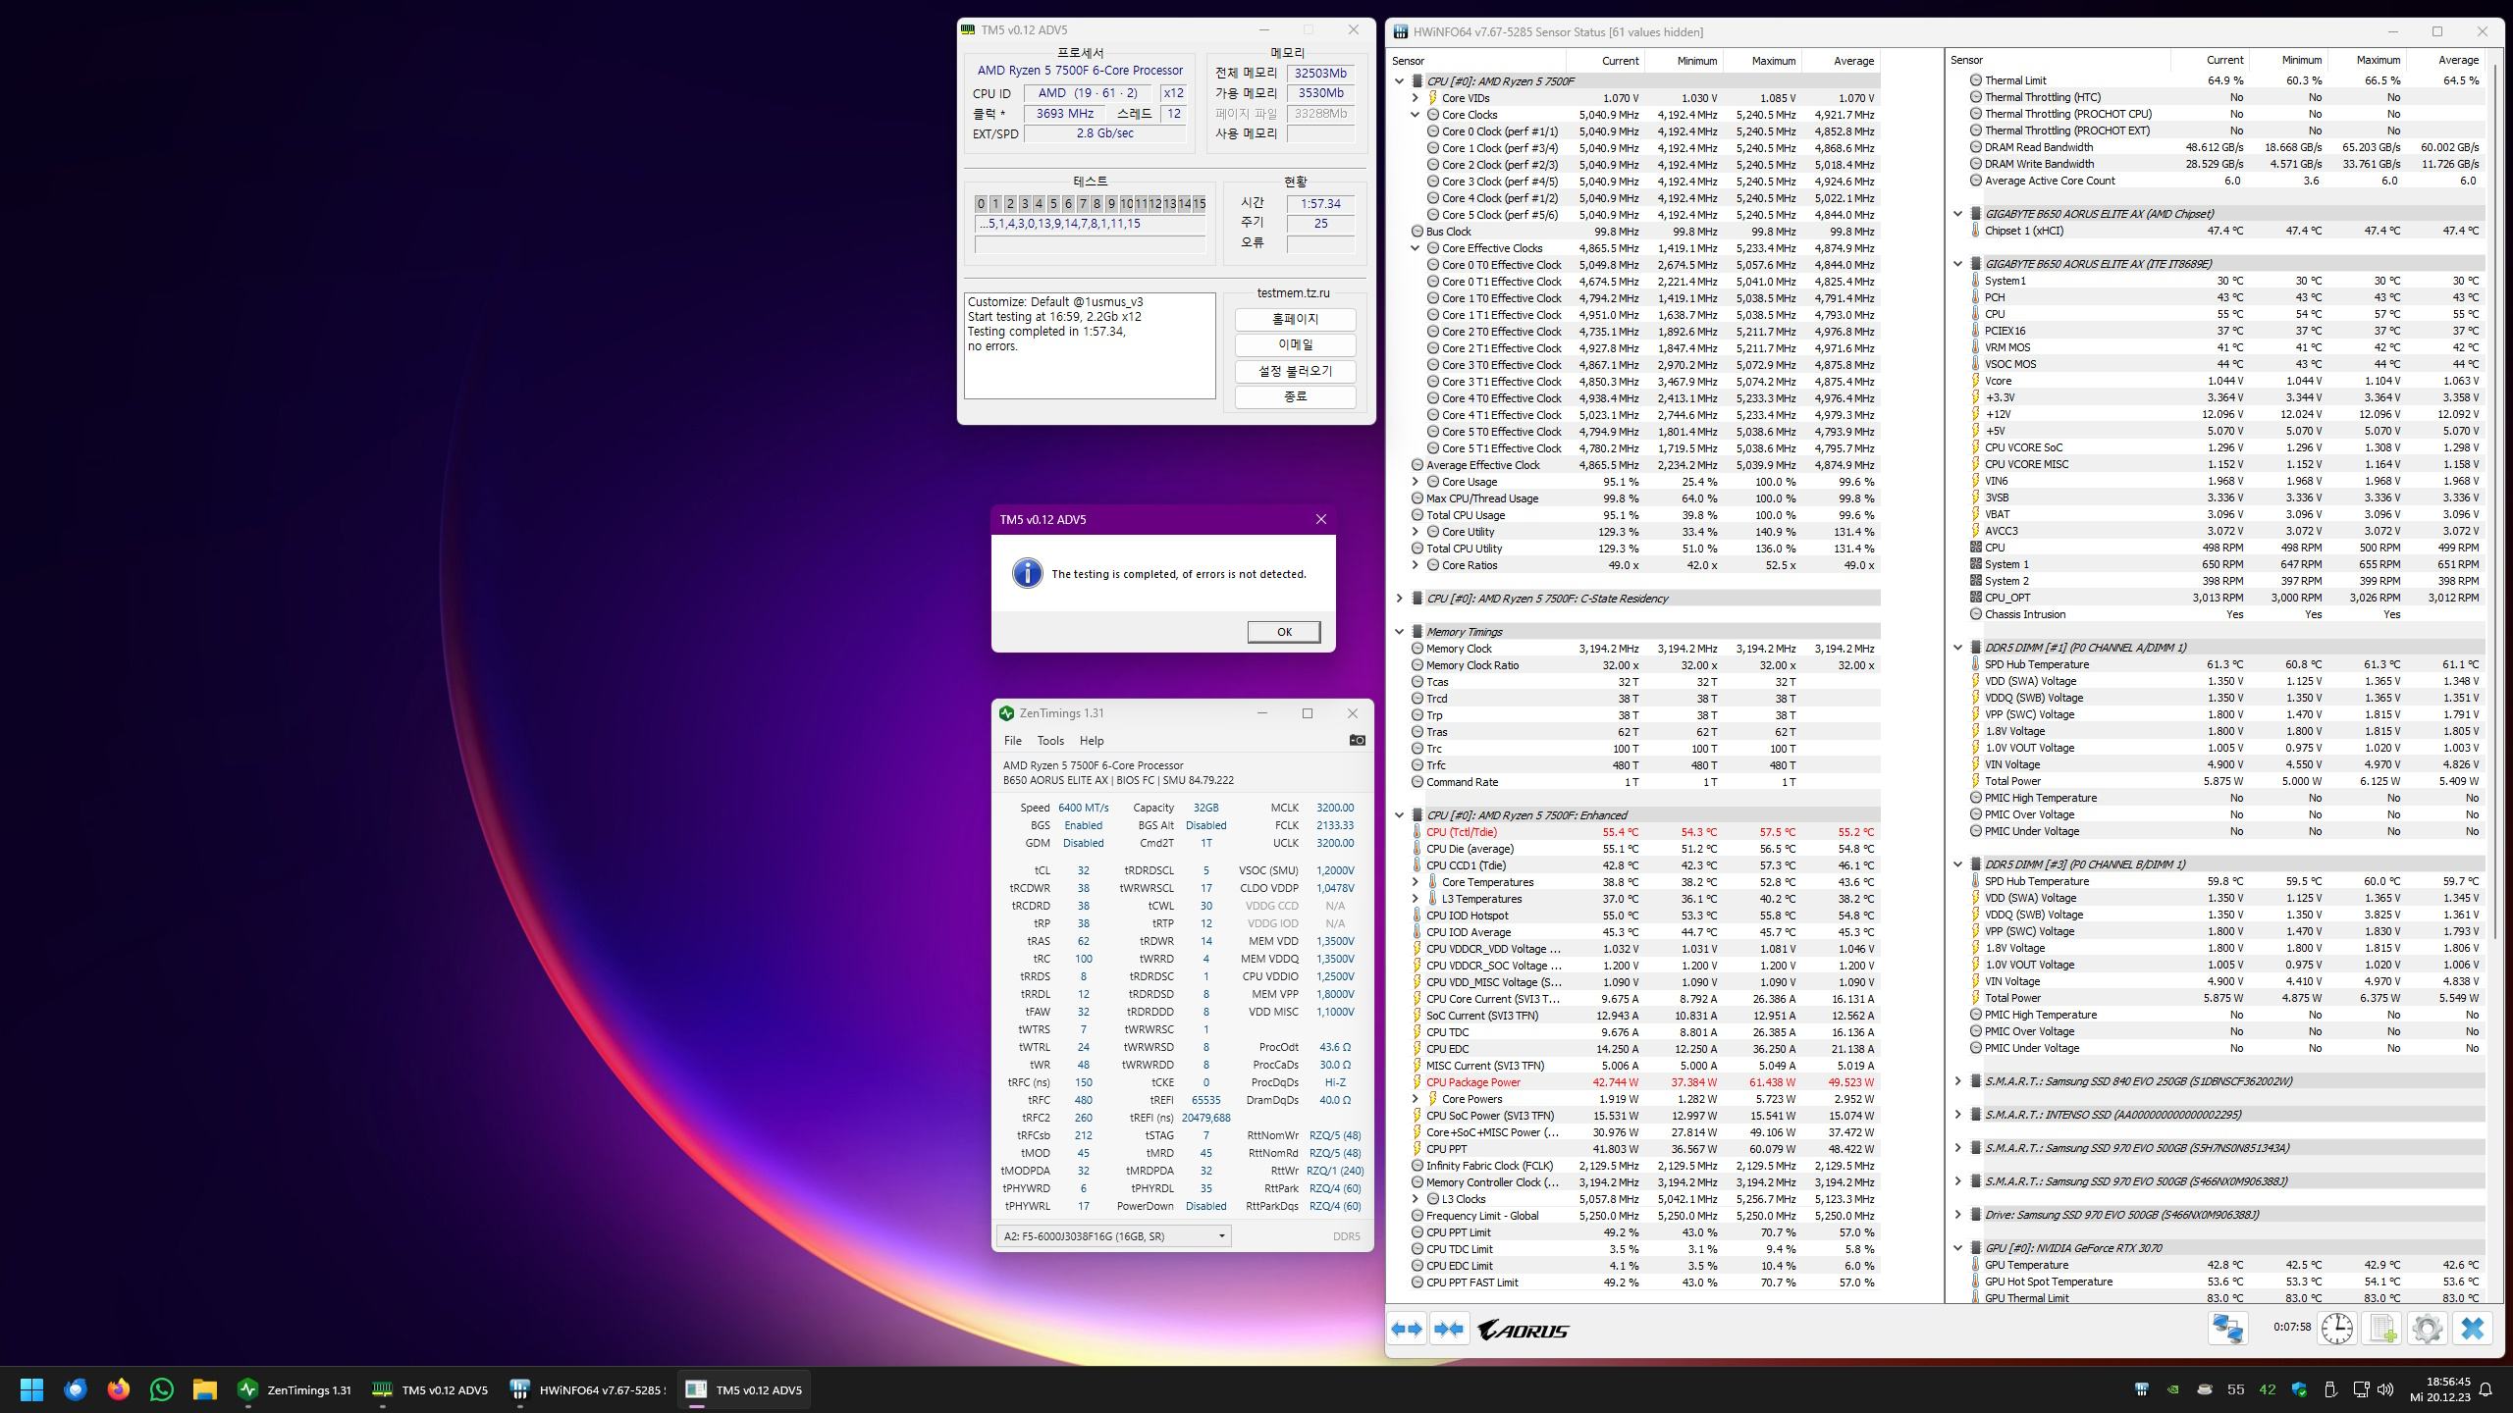Click the collapse columns arrows icon in HWiNFO
The height and width of the screenshot is (1413, 2513).
click(x=1449, y=1330)
